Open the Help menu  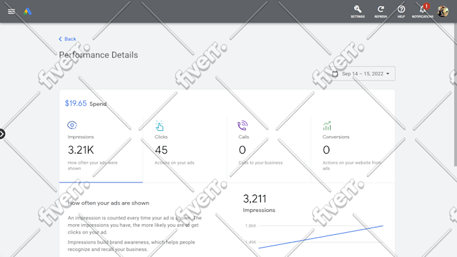pyautogui.click(x=401, y=11)
